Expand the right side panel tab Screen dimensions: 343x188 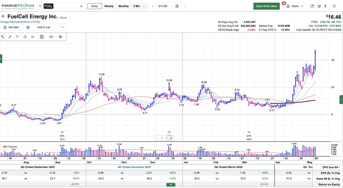click(x=341, y=100)
